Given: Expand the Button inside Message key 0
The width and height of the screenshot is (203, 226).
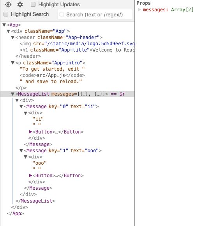Looking at the screenshot, I should tap(30, 132).
